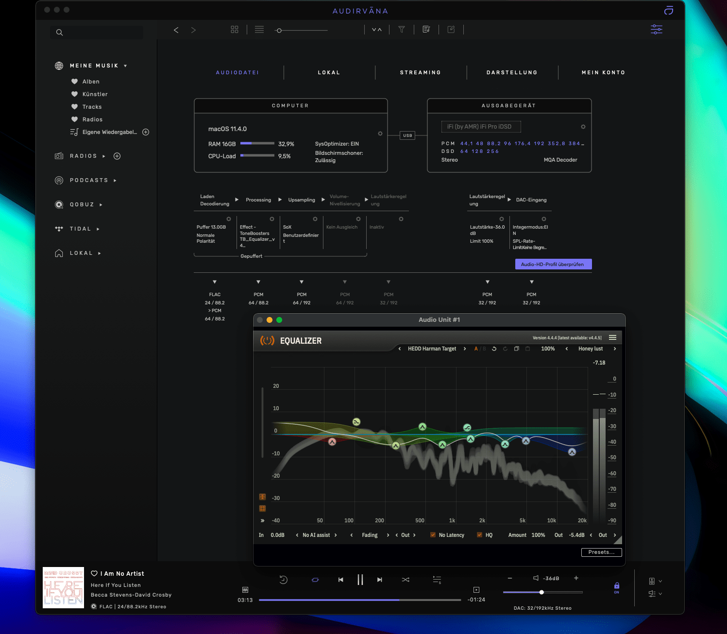Screen dimensions: 727x634
Task: Click the thumbnail size slider handle
Action: [279, 31]
